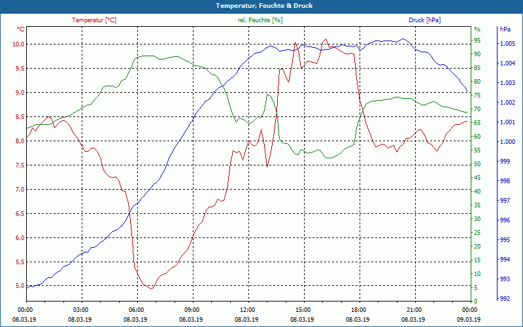Click '7,0' on the red temperature axis

point(20,189)
